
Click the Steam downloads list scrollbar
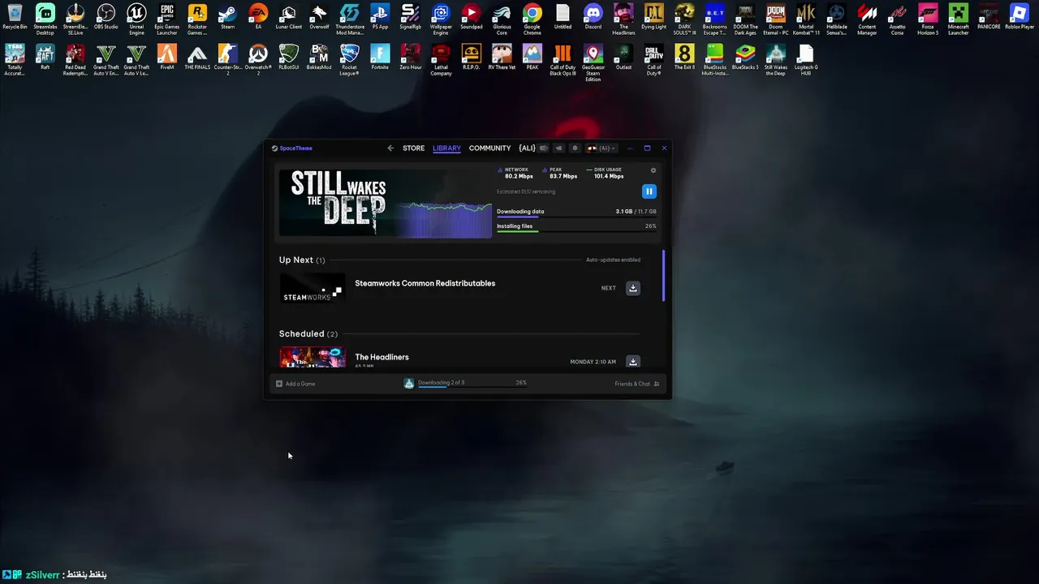click(x=663, y=276)
